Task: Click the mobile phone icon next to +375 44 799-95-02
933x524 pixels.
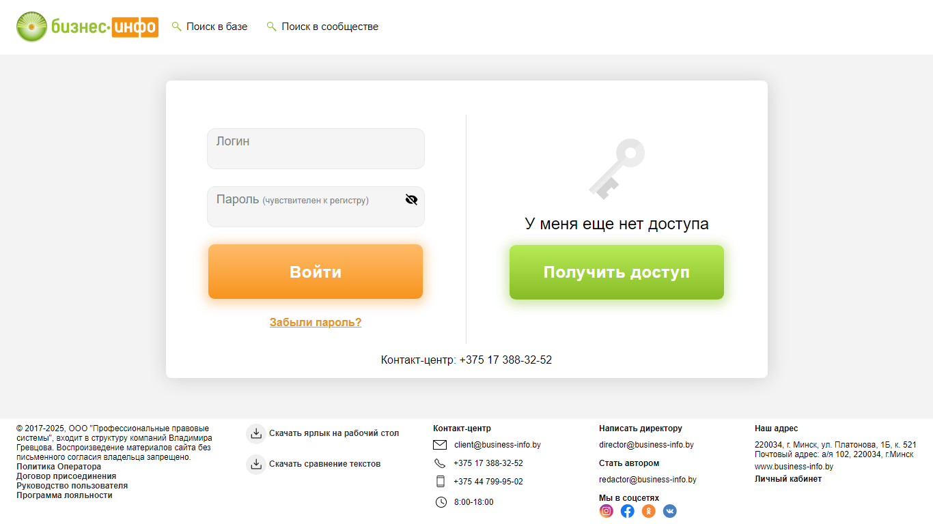Action: (440, 482)
